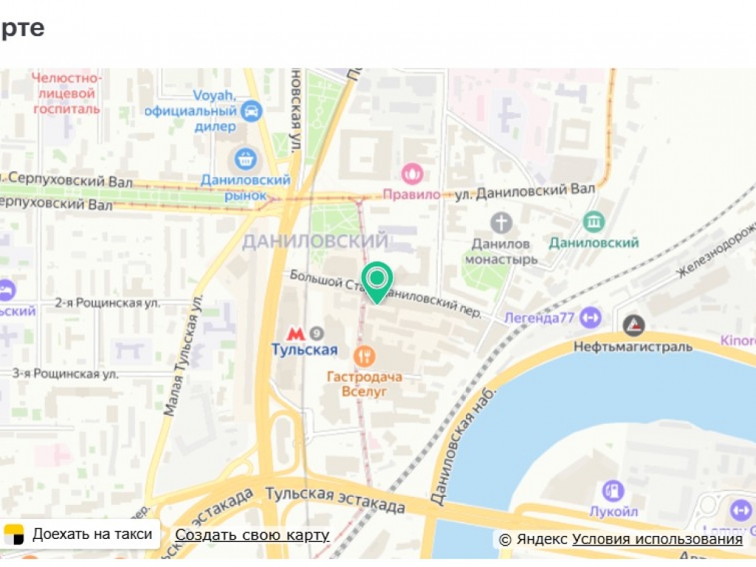The height and width of the screenshot is (567, 756).
Task: Click the Легенда77 fitness icon
Action: 591,317
